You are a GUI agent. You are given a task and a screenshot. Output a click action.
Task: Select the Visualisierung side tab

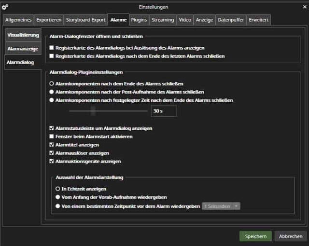(23, 35)
